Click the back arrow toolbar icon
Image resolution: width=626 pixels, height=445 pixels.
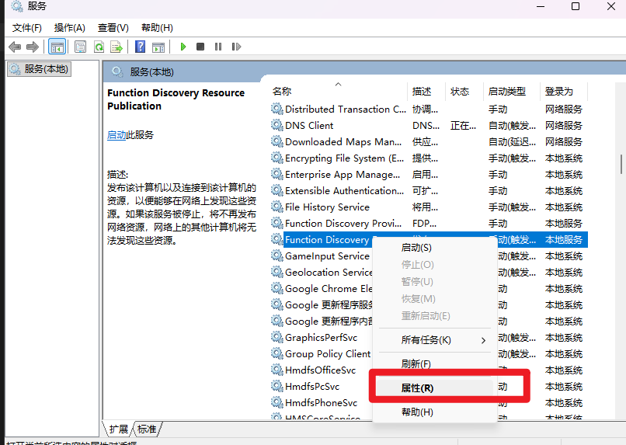point(15,47)
